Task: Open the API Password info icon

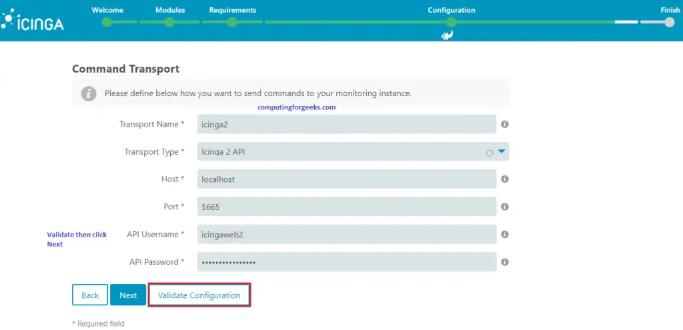Action: click(x=505, y=262)
